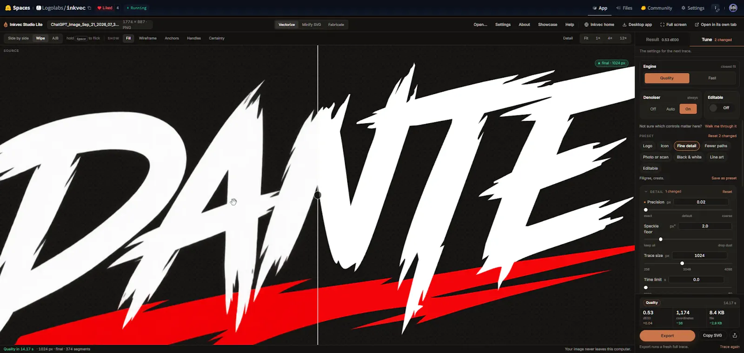This screenshot has width=744, height=353.
Task: Open the Settings gear in Spaces header
Action: tap(693, 8)
